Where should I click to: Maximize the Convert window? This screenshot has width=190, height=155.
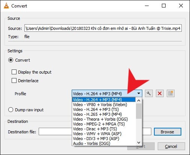click(x=164, y=6)
